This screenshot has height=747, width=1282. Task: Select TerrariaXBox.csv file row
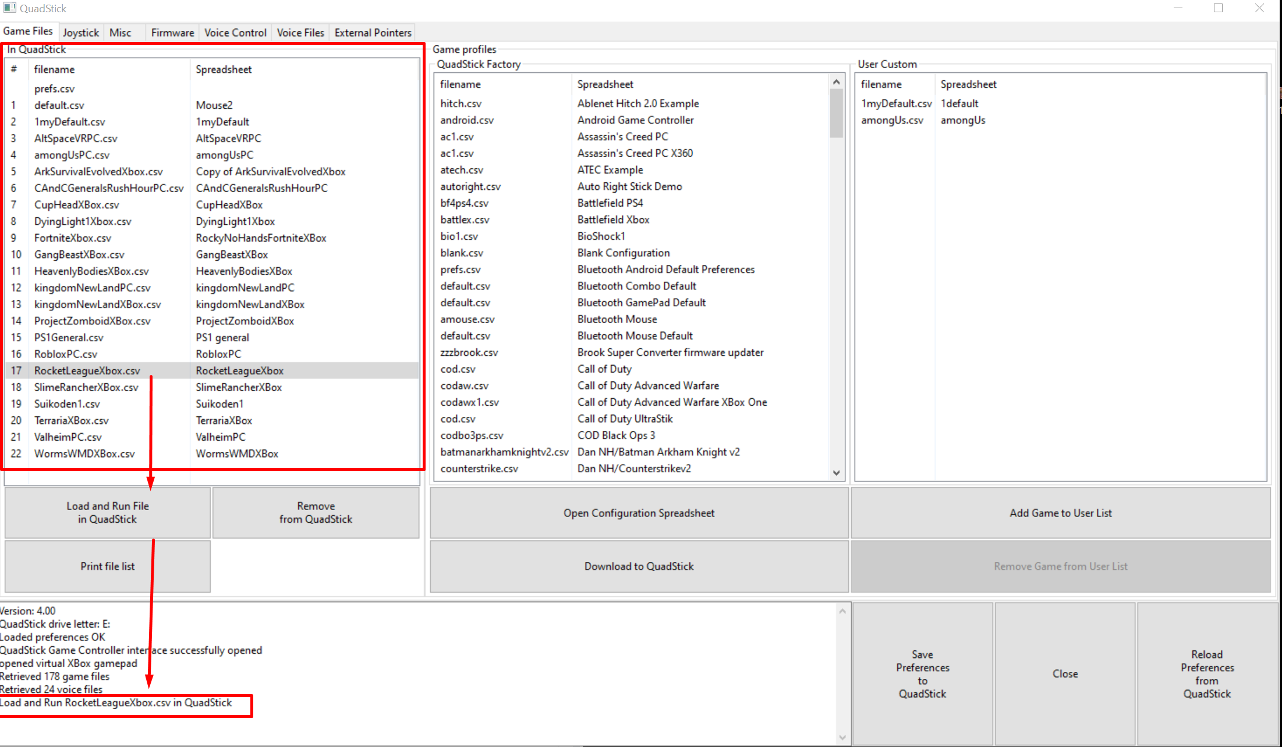pos(212,420)
